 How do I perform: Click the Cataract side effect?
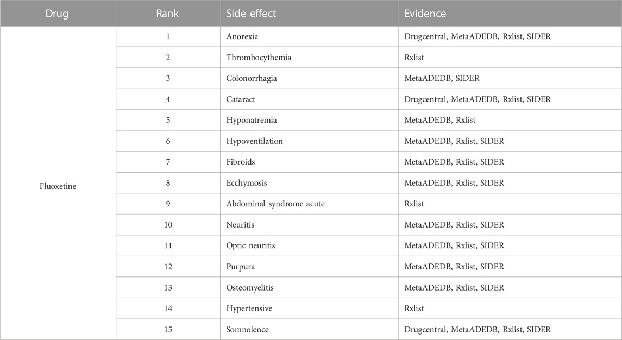coord(241,99)
